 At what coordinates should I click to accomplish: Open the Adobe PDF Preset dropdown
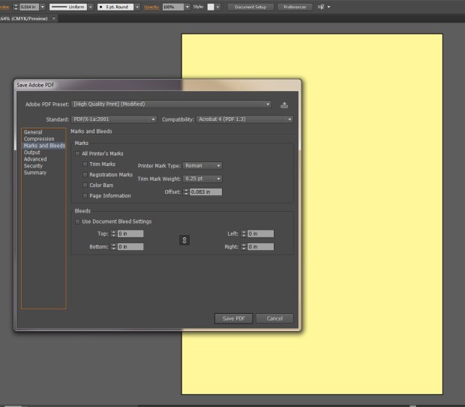click(170, 104)
